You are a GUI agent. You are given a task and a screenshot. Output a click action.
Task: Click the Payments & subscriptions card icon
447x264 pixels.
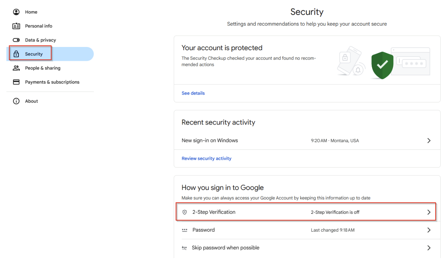pyautogui.click(x=16, y=82)
